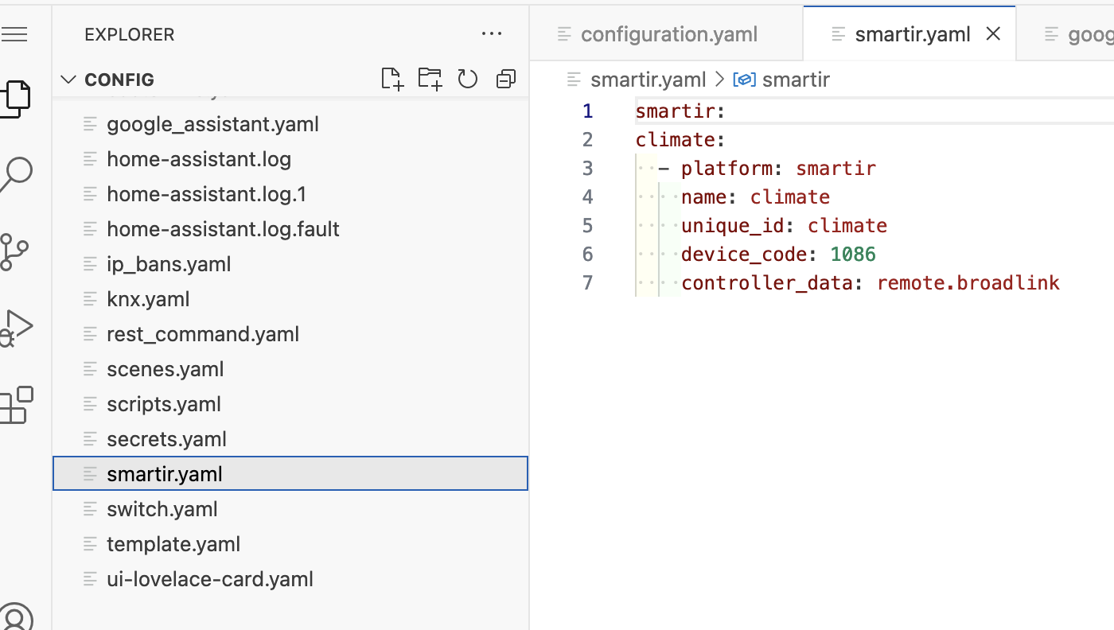The height and width of the screenshot is (630, 1114).
Task: Open knx.yaml file
Action: coord(290,299)
